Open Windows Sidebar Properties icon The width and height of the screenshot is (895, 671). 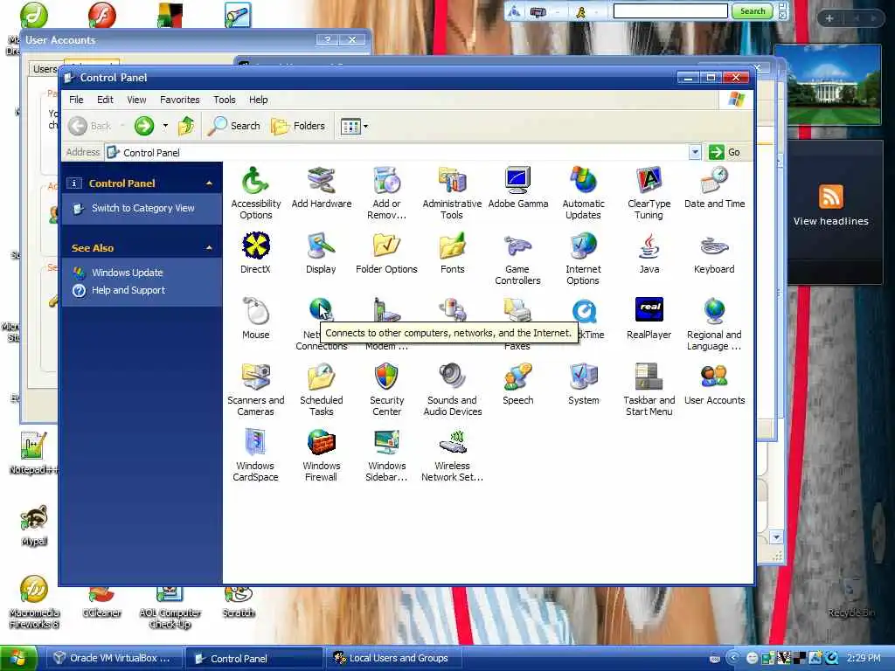(x=386, y=455)
